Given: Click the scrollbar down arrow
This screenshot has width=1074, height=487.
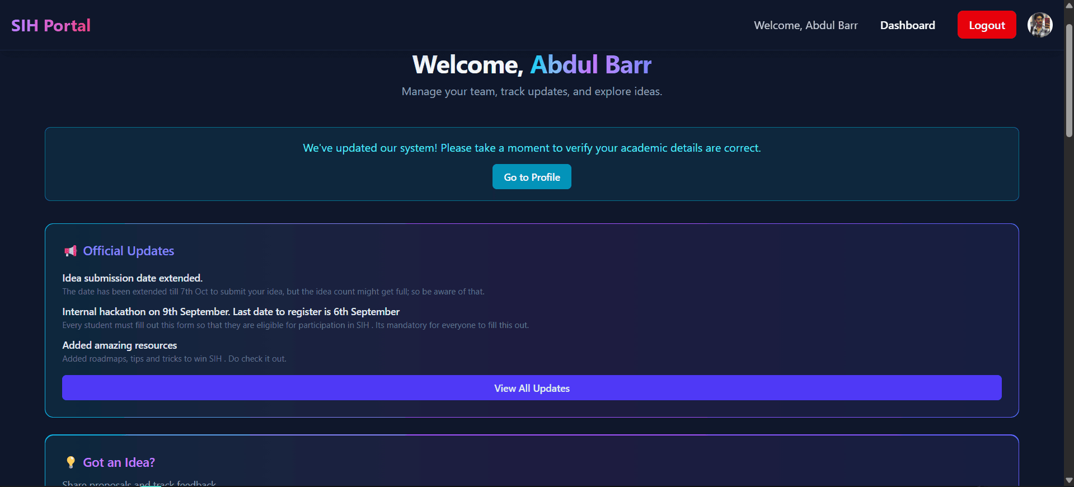Looking at the screenshot, I should pyautogui.click(x=1069, y=480).
